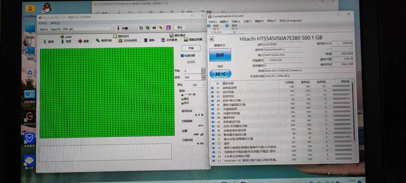The height and width of the screenshot is (183, 406).
Task: Open the GB unit dropdown
Action: pyautogui.click(x=196, y=85)
